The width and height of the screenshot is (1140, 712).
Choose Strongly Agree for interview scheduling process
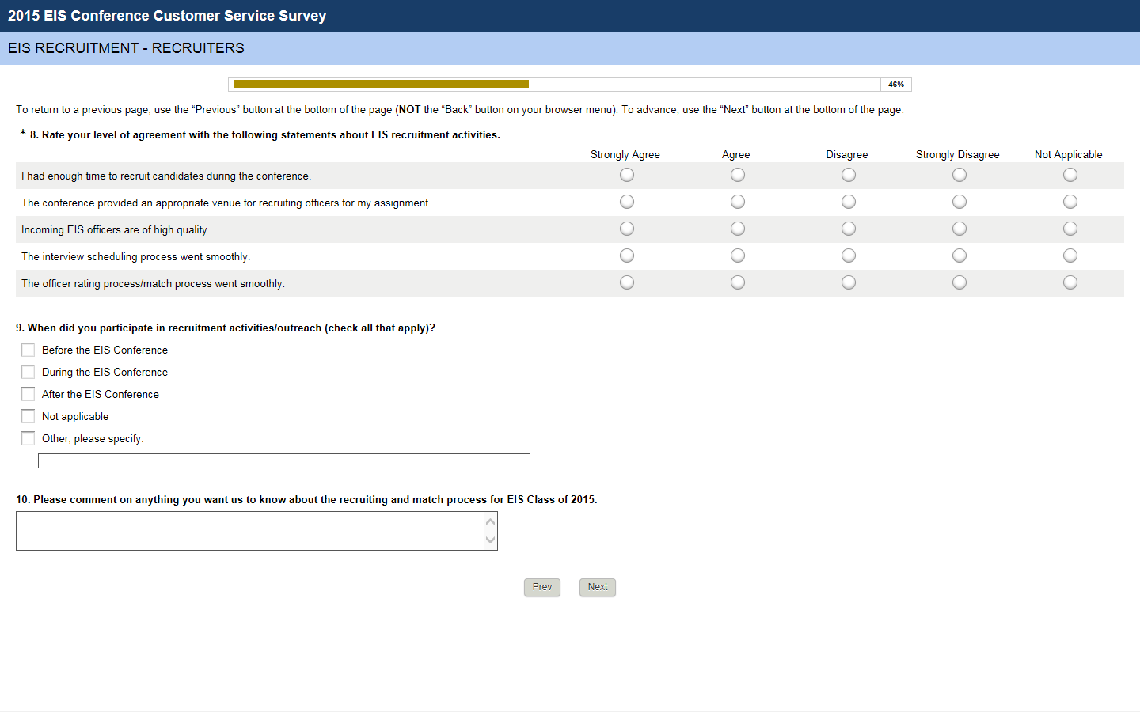(627, 256)
